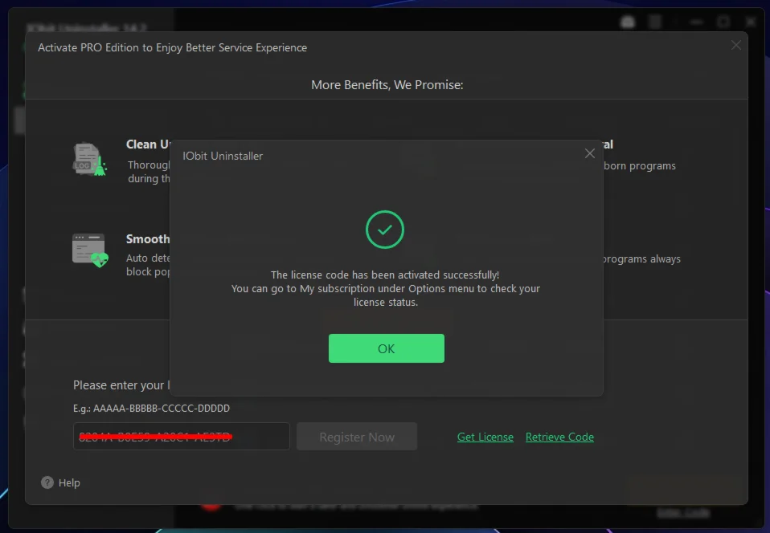Click the 'Activate PRO Edition to Enjoy Better Service Experience' title

172,47
